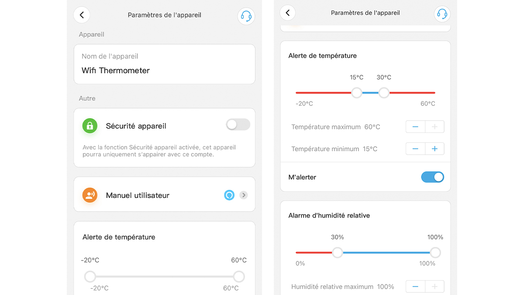The width and height of the screenshot is (524, 295).
Task: Decrease Température maximum with minus button
Action: point(415,127)
